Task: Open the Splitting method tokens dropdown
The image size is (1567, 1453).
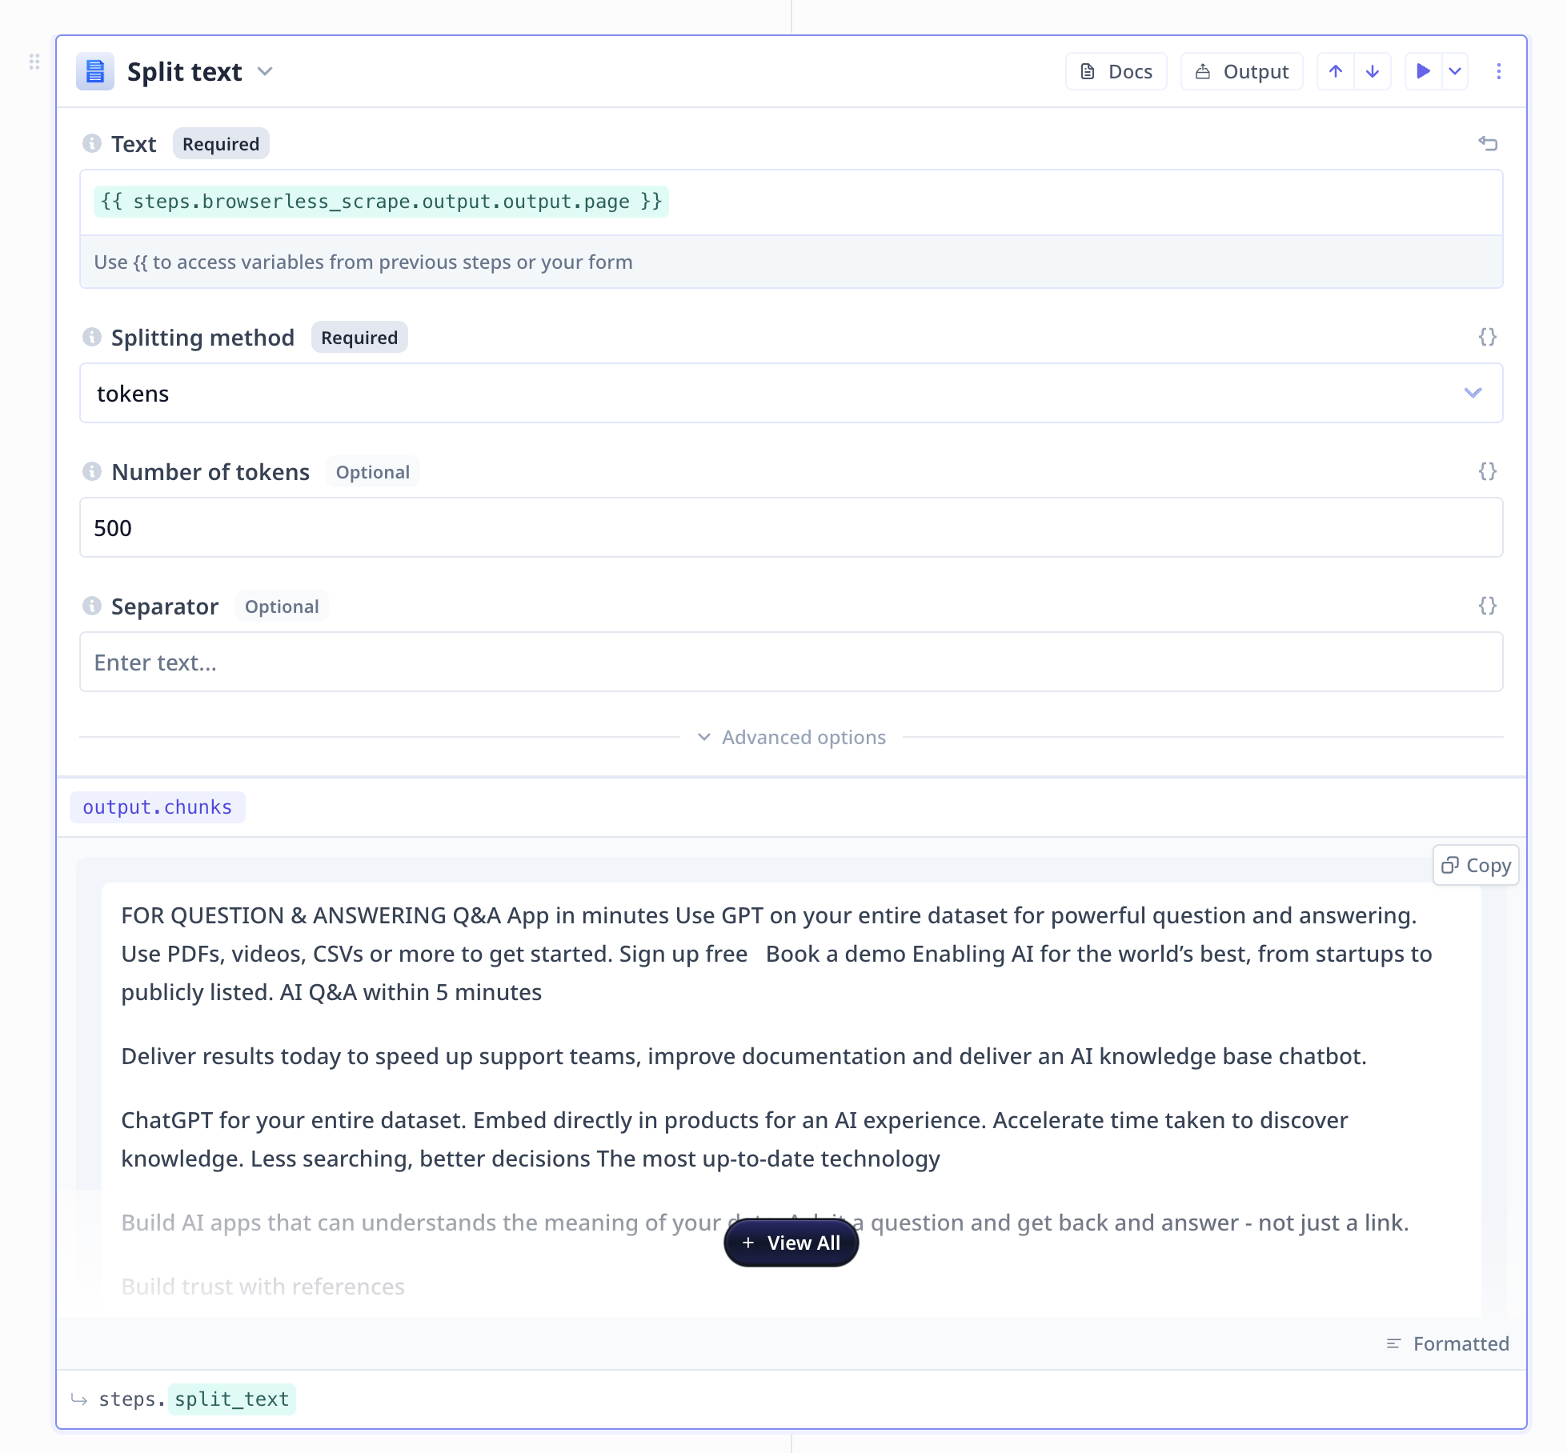Action: [791, 393]
